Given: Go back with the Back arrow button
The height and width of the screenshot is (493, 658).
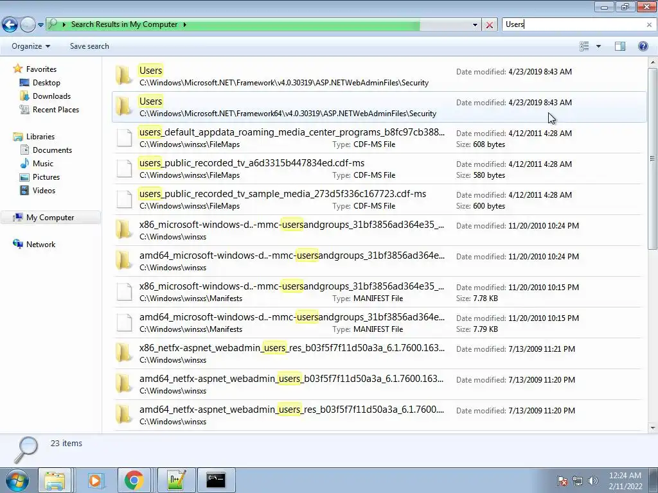Looking at the screenshot, I should pos(10,24).
